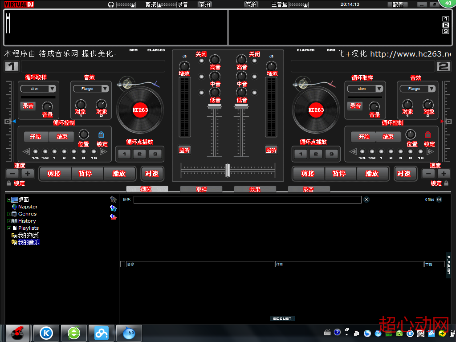This screenshot has height=342, width=456.
Task: Open the 配置 config menu
Action: [x=398, y=4]
